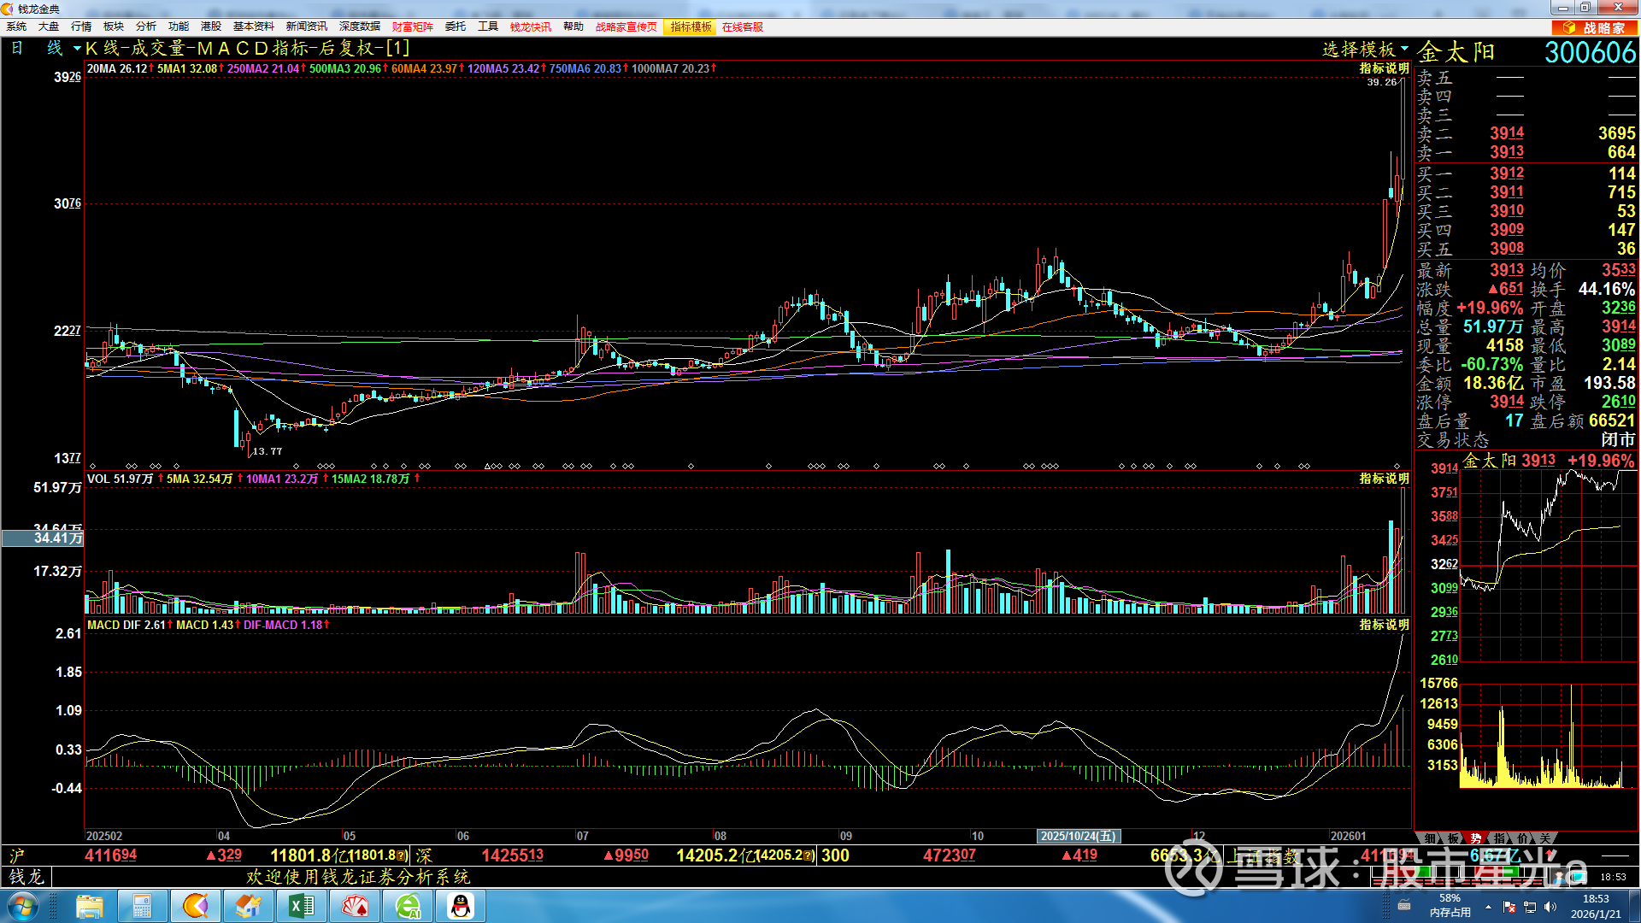The image size is (1641, 923).
Task: Open the 360 browser taskbar icon
Action: click(409, 906)
